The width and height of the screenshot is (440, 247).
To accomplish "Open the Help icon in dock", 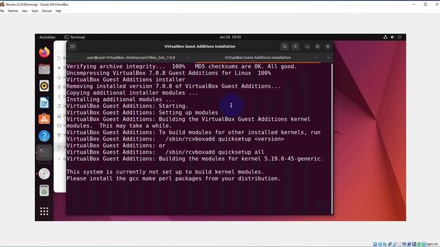I will [x=44, y=136].
